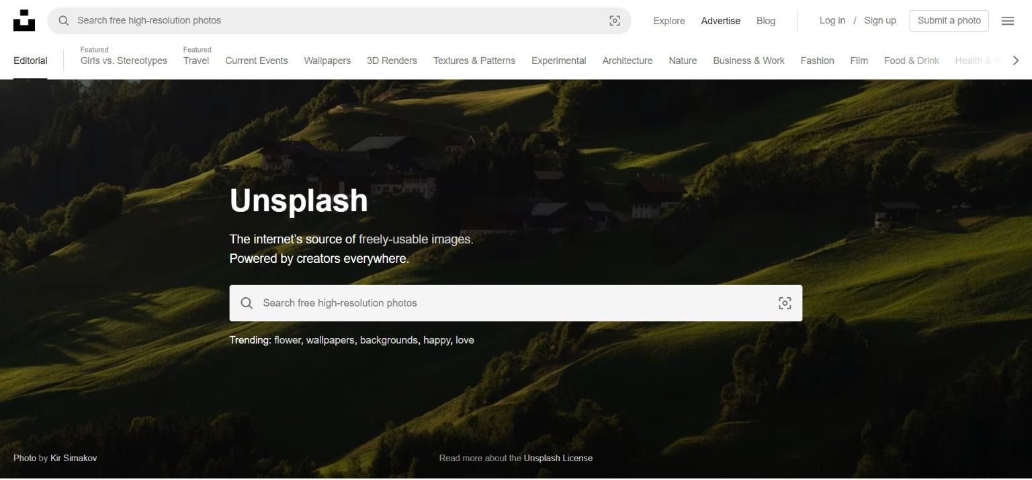Open 3D Renders topic
1032x480 pixels.
pyautogui.click(x=392, y=61)
